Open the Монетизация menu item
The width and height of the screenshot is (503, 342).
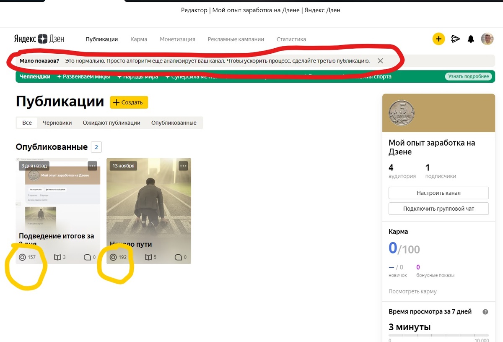(177, 39)
